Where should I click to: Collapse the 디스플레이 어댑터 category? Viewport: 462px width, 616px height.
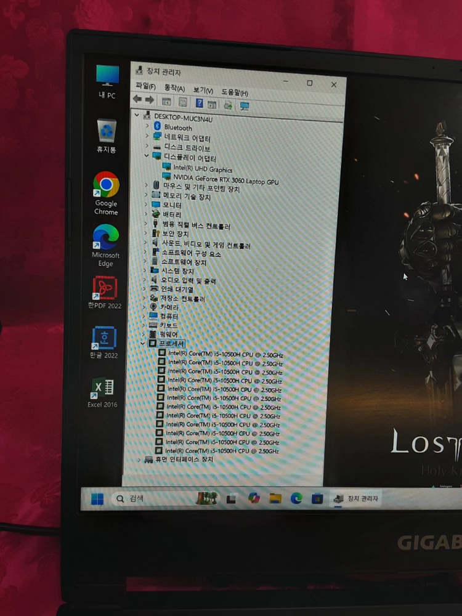[x=147, y=156]
